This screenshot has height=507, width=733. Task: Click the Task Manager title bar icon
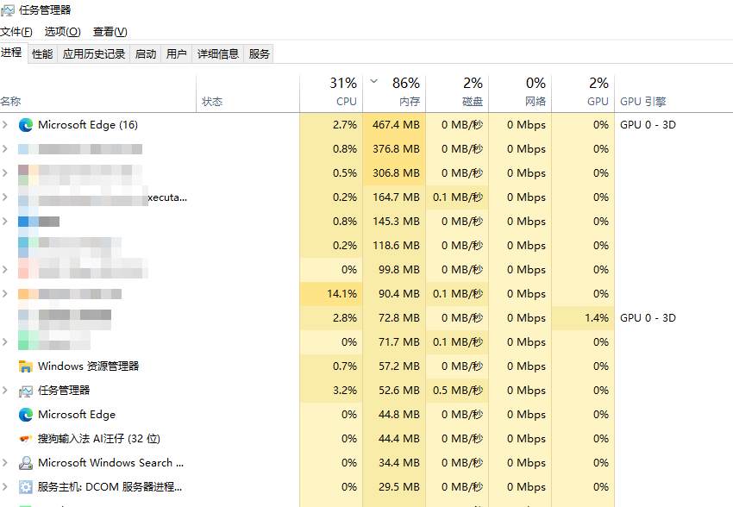tap(8, 10)
